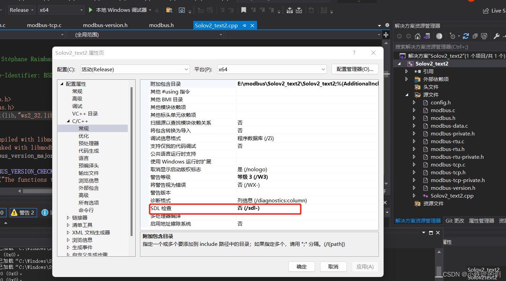
Task: Open Solution Explorer Properties wrench icon
Action: pos(497,36)
